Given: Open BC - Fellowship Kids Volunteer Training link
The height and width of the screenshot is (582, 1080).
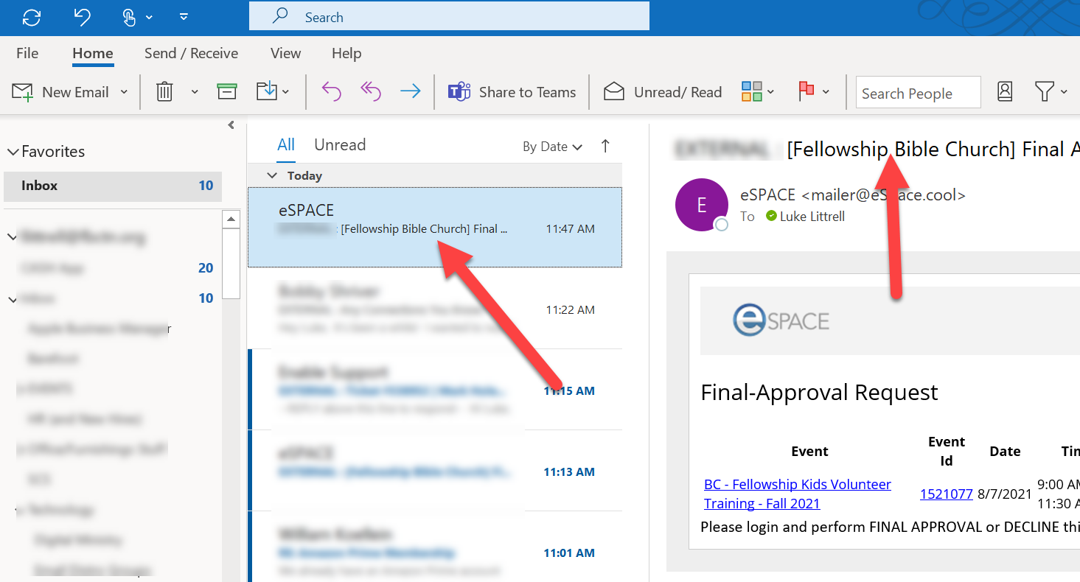Looking at the screenshot, I should (x=798, y=494).
